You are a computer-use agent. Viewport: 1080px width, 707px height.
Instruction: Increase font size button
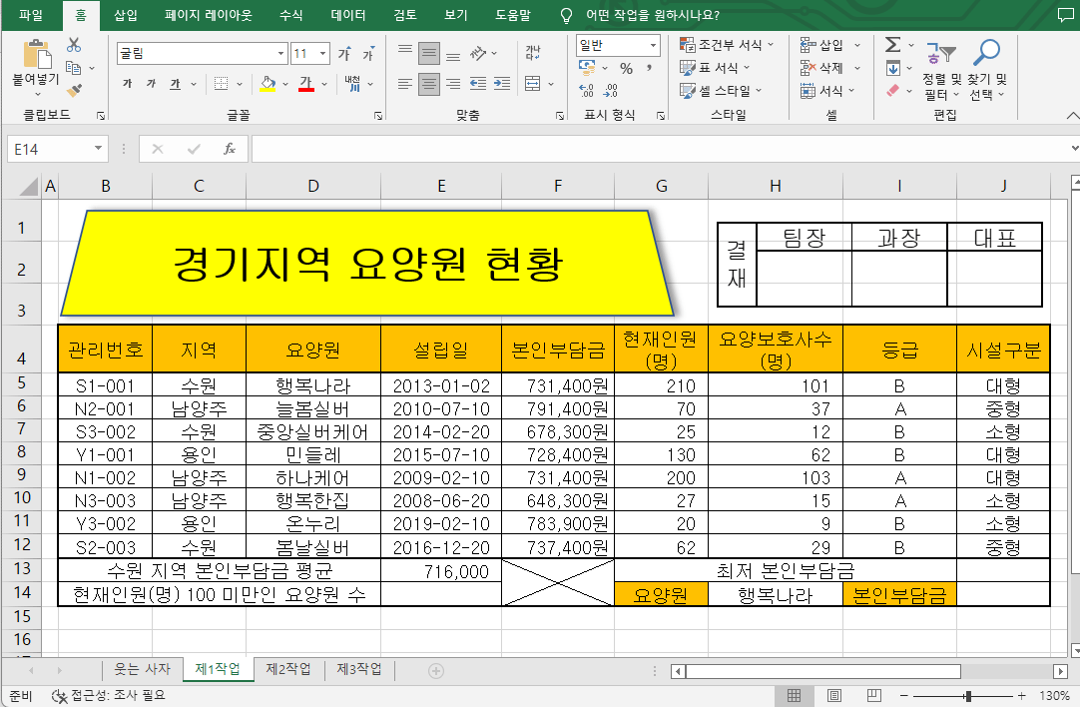click(x=344, y=54)
